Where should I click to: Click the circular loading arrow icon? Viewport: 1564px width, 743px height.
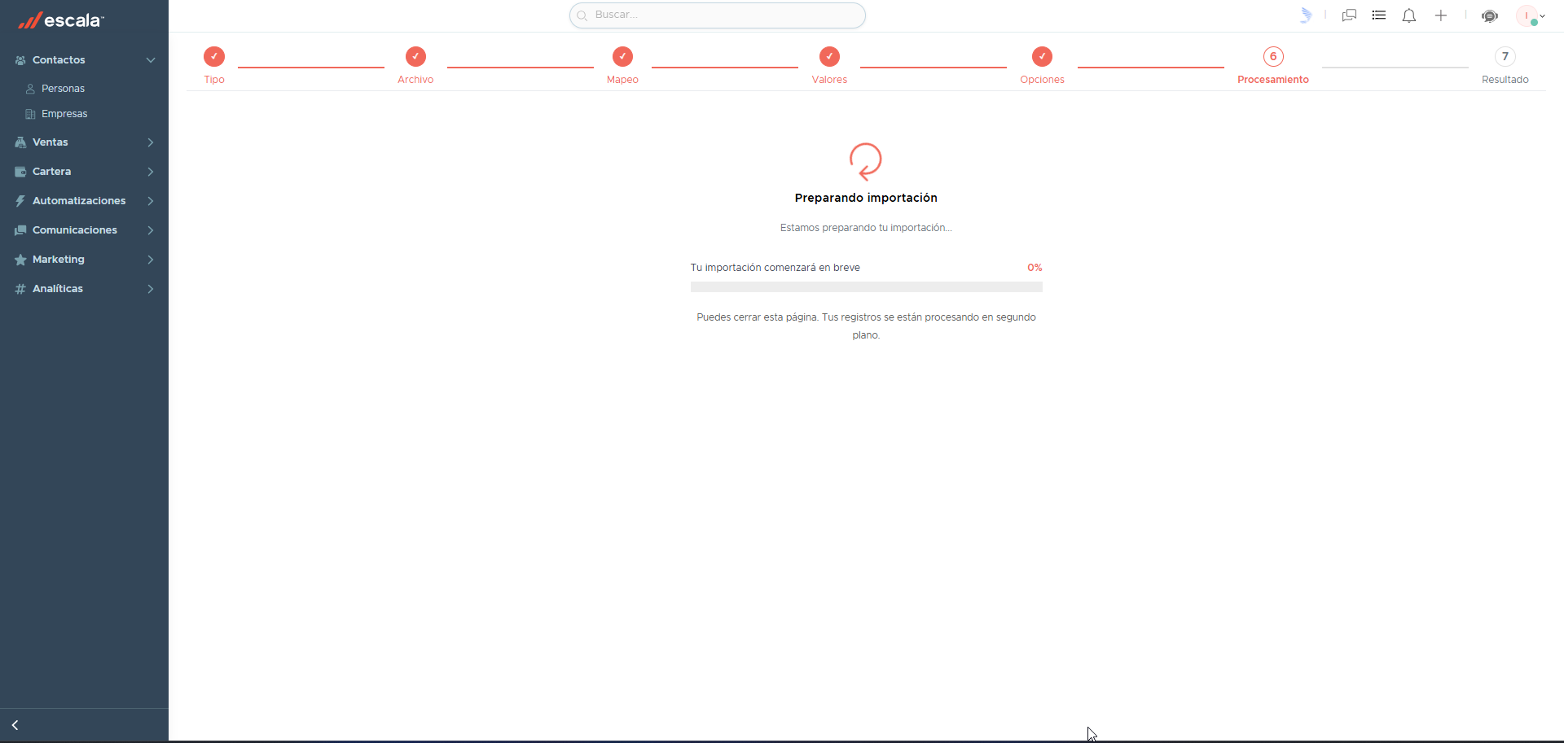click(866, 161)
